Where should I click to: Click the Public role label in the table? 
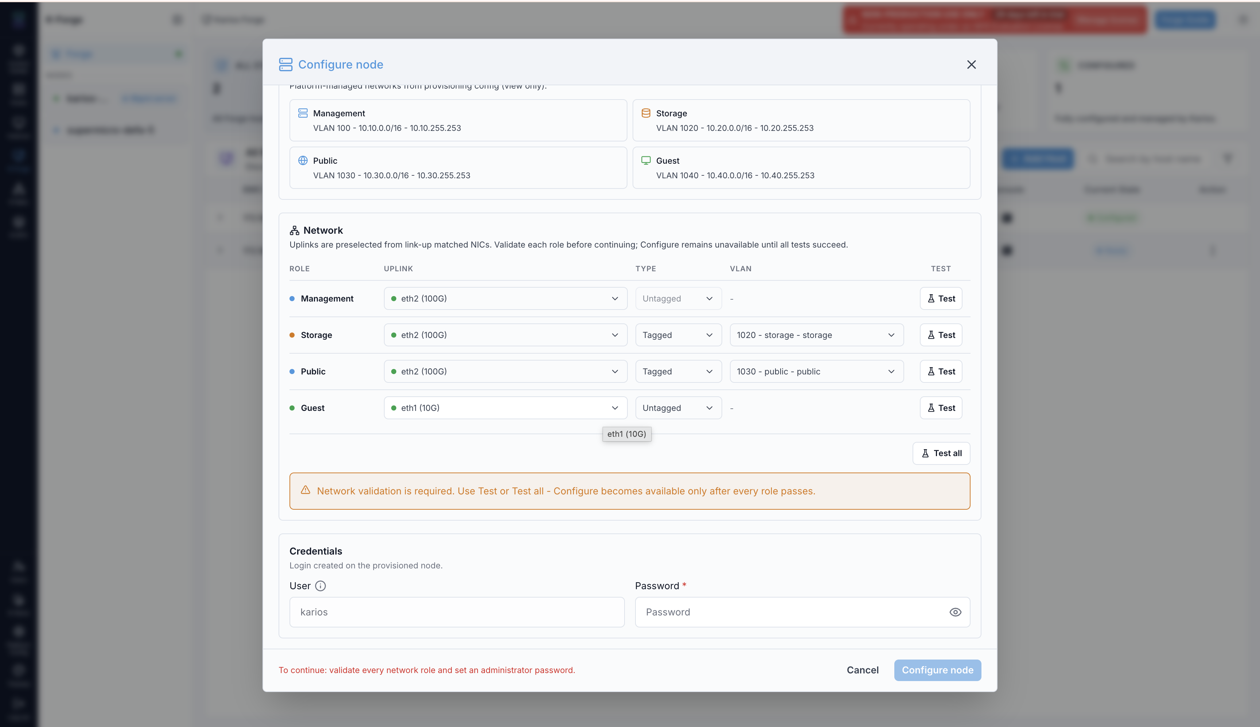click(x=313, y=372)
